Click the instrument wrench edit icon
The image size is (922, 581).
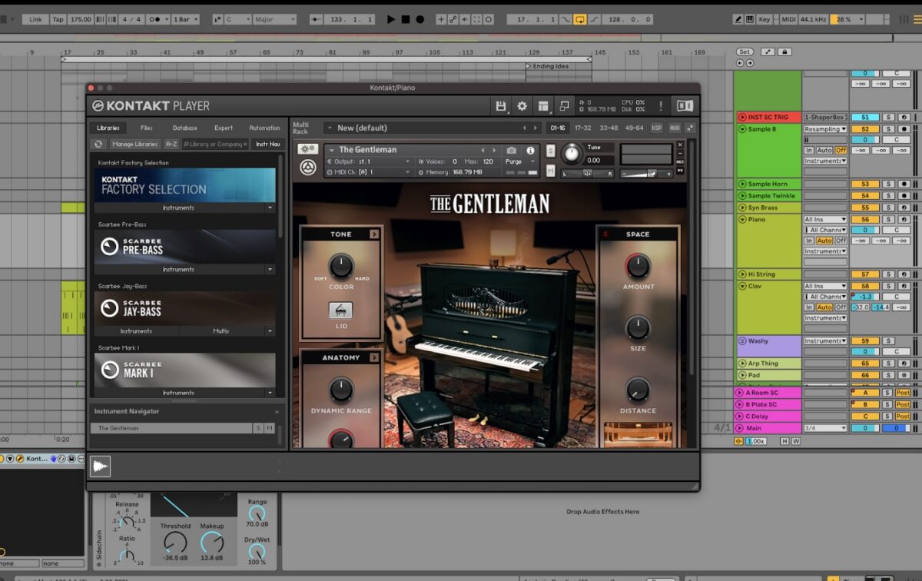308,150
